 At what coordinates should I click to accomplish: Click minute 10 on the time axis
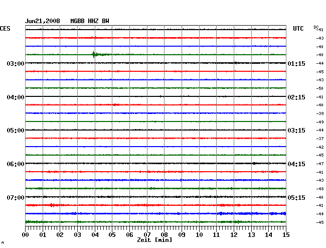[199, 235]
